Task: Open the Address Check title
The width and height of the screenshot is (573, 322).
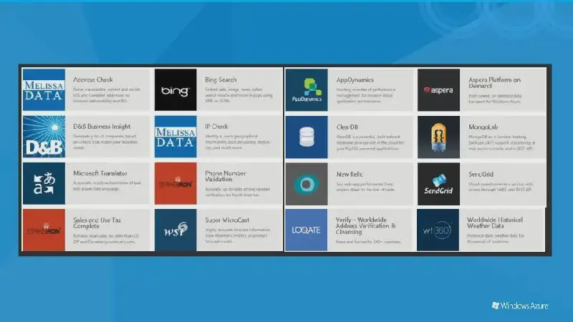Action: tap(93, 79)
